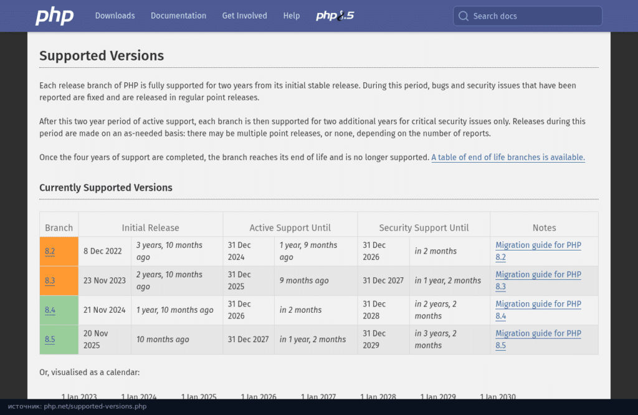Viewport: 638px width, 415px height.
Task: Click the search magnifier icon
Action: point(464,16)
